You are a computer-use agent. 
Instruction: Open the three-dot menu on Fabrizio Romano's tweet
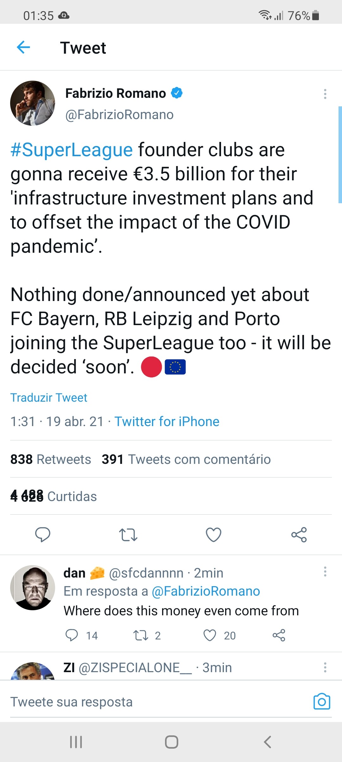(325, 94)
